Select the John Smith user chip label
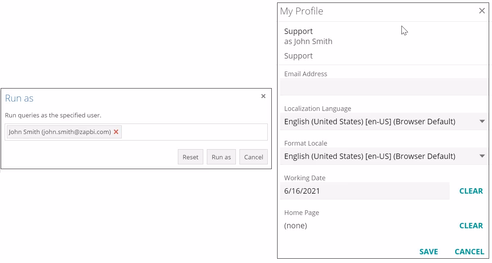 [x=60, y=132]
